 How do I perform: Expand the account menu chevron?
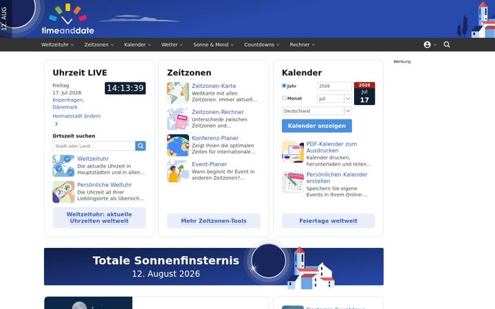pyautogui.click(x=435, y=45)
